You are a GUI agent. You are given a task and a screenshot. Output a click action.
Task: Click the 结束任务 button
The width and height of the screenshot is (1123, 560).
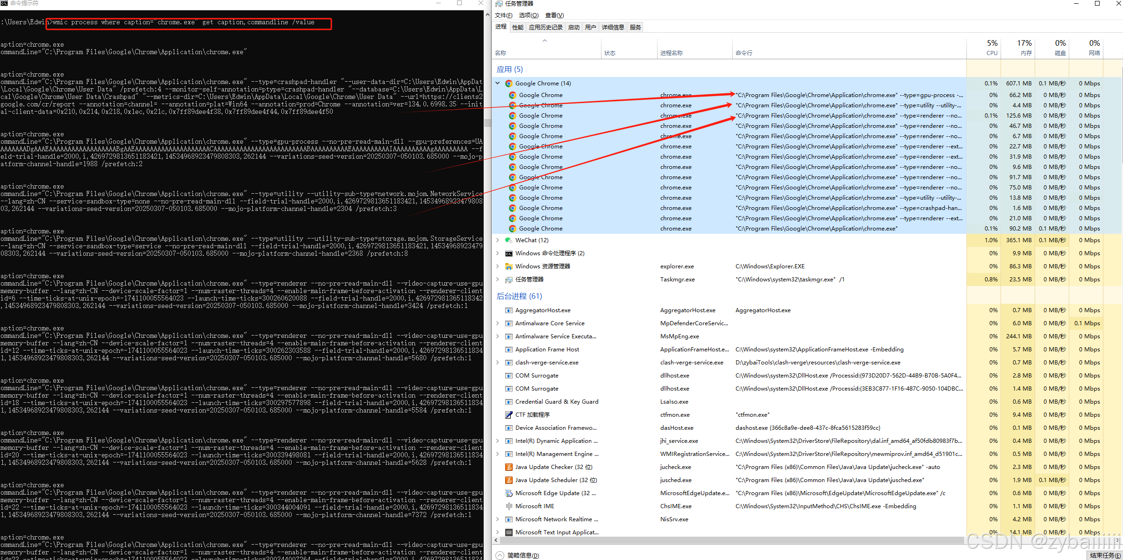click(x=1105, y=555)
